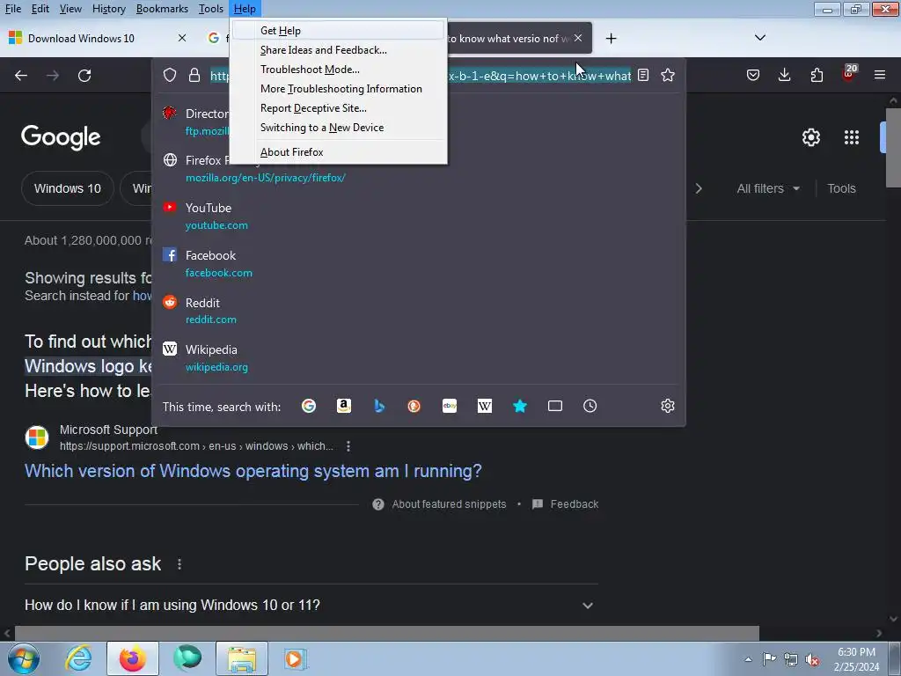Screen dimensions: 901x676
Task: Open a new tab with the plus button
Action: pos(612,39)
